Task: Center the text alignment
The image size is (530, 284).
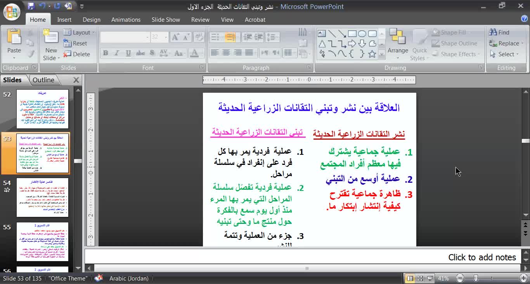Action: point(226,53)
